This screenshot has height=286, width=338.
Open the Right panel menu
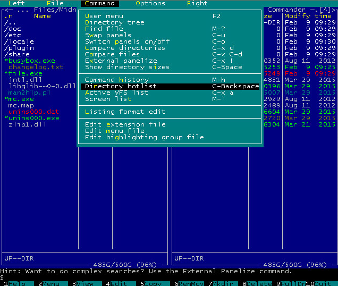pyautogui.click(x=197, y=3)
